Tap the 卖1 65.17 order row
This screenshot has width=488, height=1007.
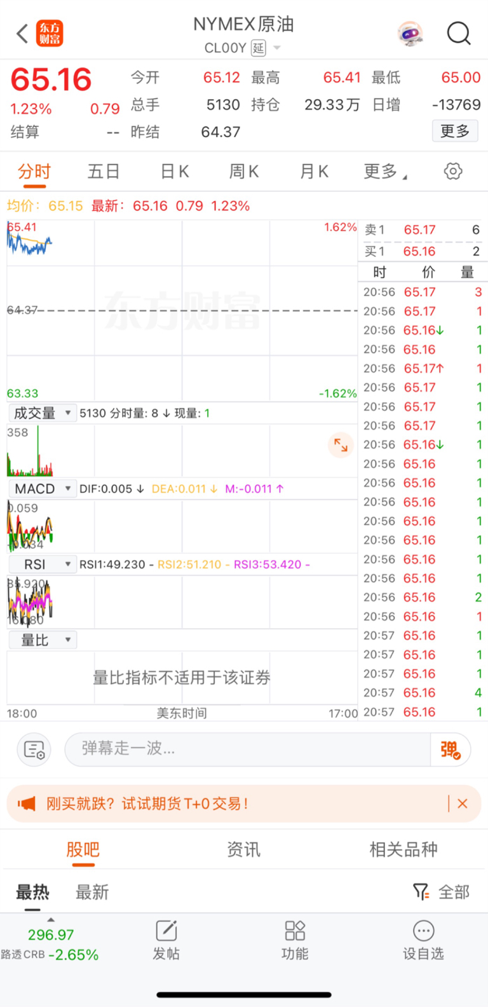tap(422, 230)
